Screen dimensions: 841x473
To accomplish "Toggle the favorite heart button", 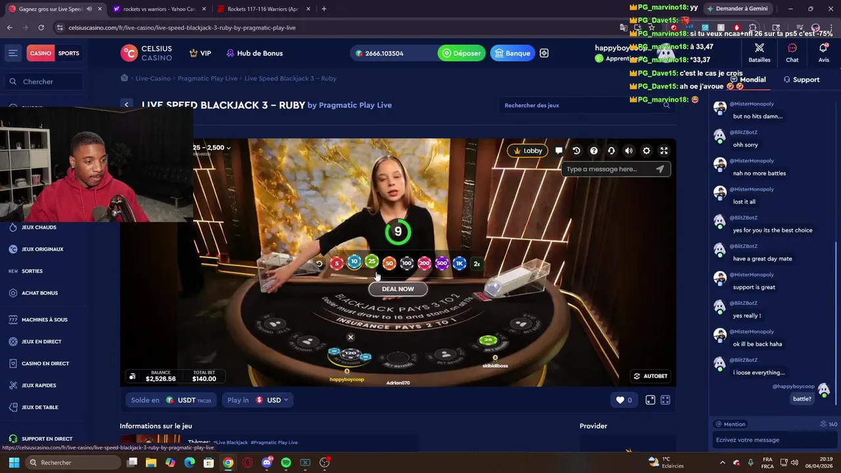I will (x=624, y=400).
